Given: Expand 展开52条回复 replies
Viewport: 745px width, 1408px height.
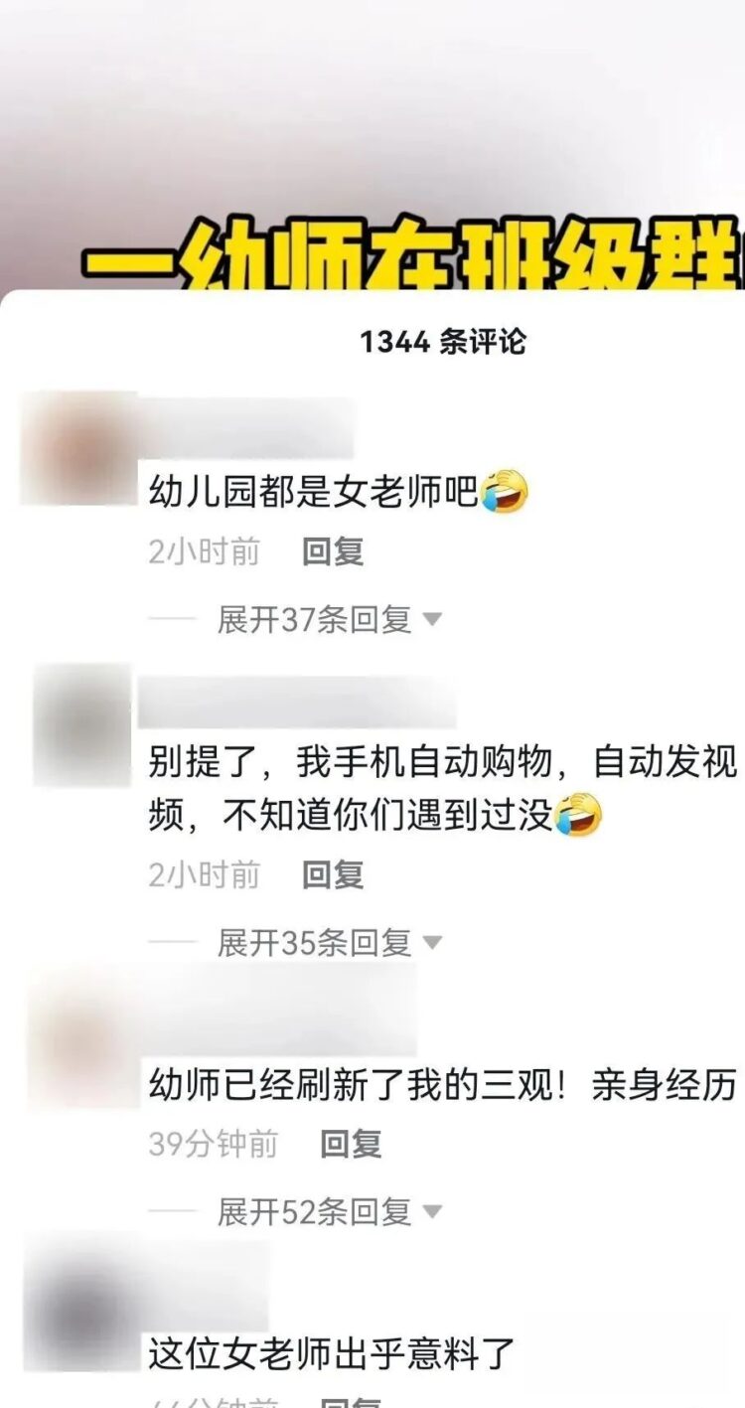Looking at the screenshot, I should (314, 1211).
